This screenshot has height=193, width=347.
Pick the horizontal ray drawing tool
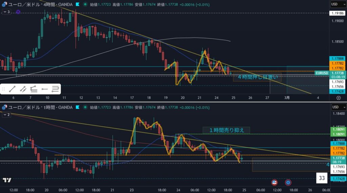pos(44,89)
